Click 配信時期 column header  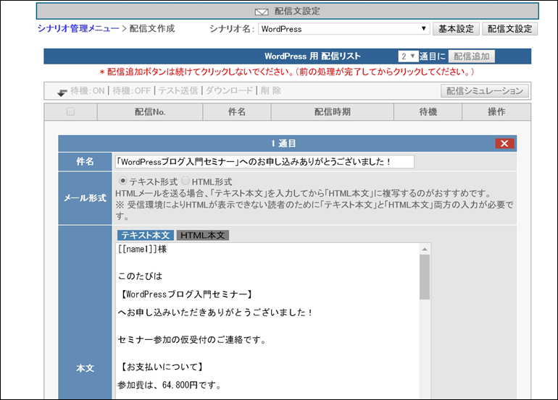coord(333,112)
